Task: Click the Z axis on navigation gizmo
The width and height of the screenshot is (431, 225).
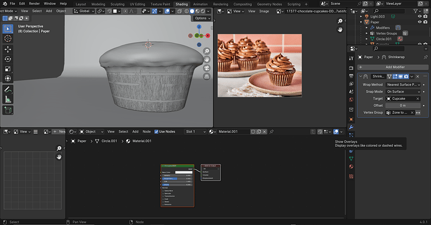Action: [199, 27]
